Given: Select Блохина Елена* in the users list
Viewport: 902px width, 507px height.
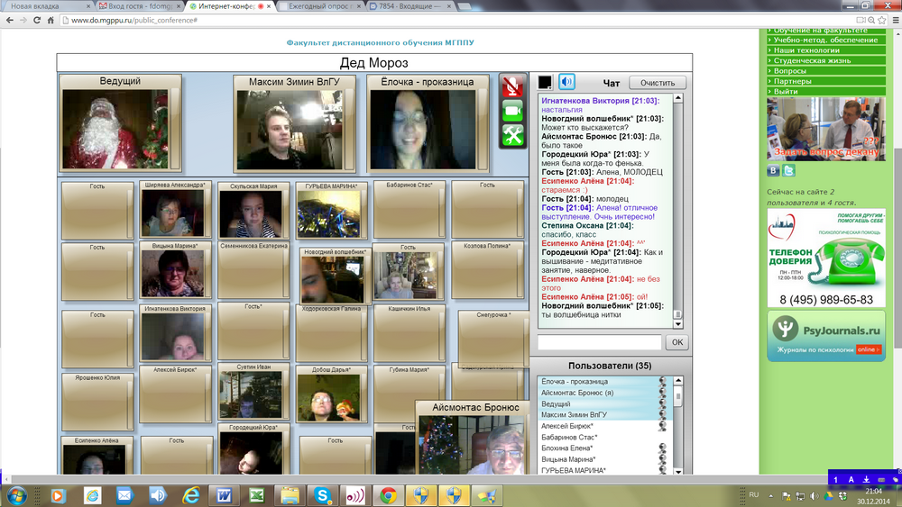Looking at the screenshot, I should (x=603, y=448).
